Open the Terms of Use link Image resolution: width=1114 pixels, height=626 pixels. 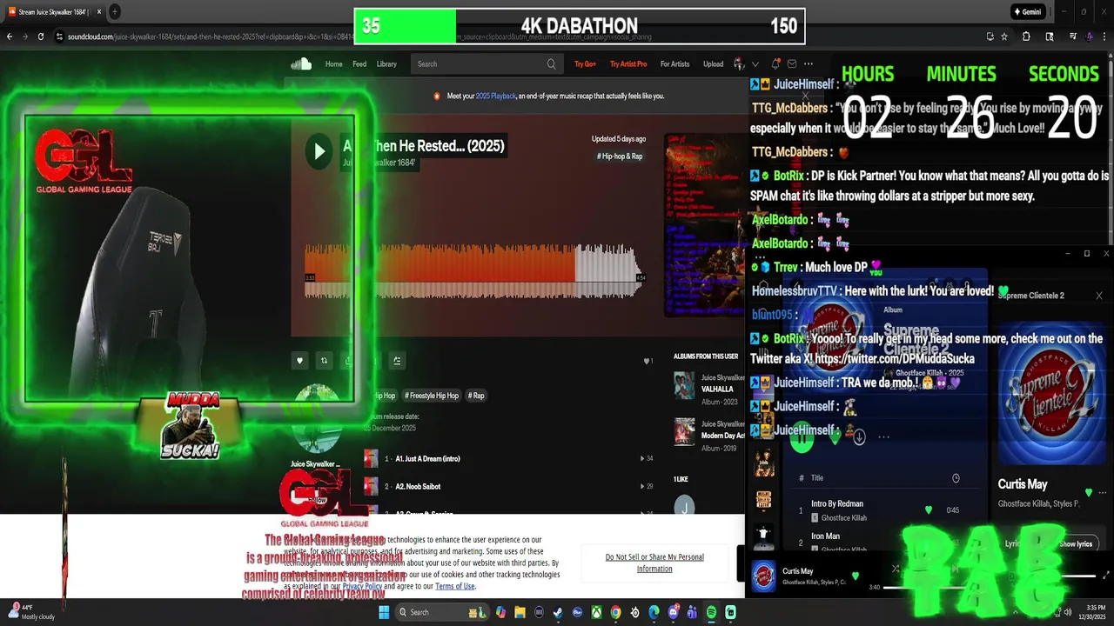[x=455, y=586]
